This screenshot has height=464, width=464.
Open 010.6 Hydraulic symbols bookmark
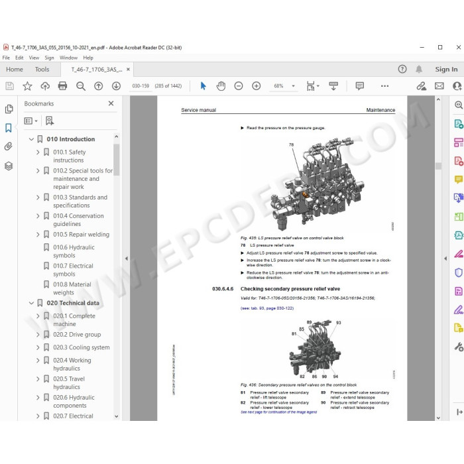pyautogui.click(x=74, y=251)
